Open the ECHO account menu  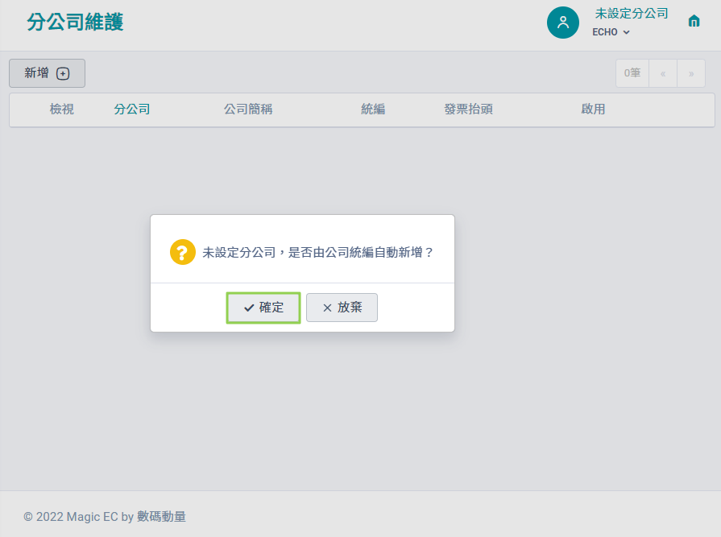click(611, 32)
